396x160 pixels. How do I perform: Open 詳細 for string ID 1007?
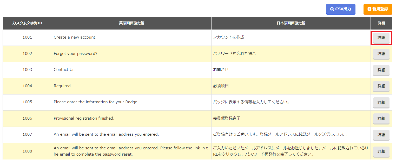[x=381, y=135]
